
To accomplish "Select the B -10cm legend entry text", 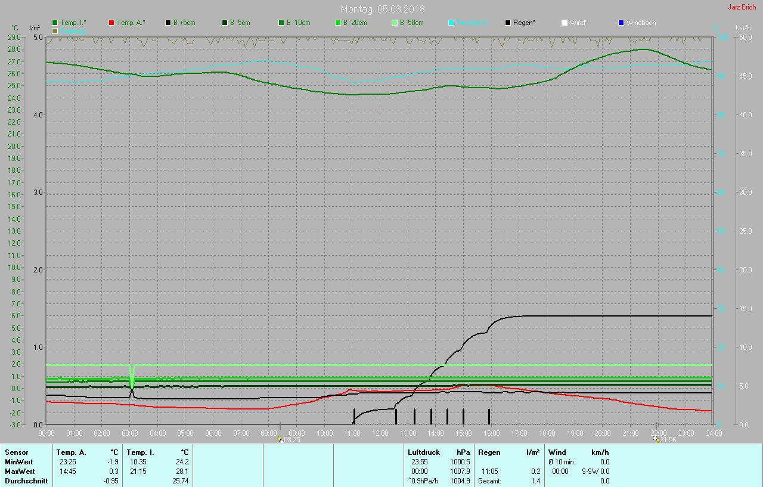I will 298,23.
